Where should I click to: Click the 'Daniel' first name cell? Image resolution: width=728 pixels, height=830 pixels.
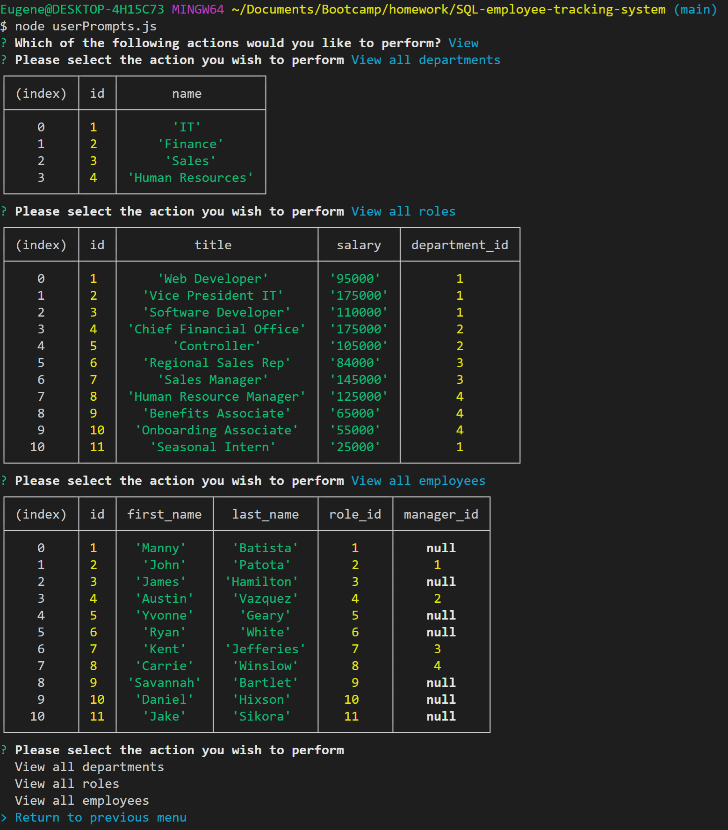pyautogui.click(x=164, y=700)
